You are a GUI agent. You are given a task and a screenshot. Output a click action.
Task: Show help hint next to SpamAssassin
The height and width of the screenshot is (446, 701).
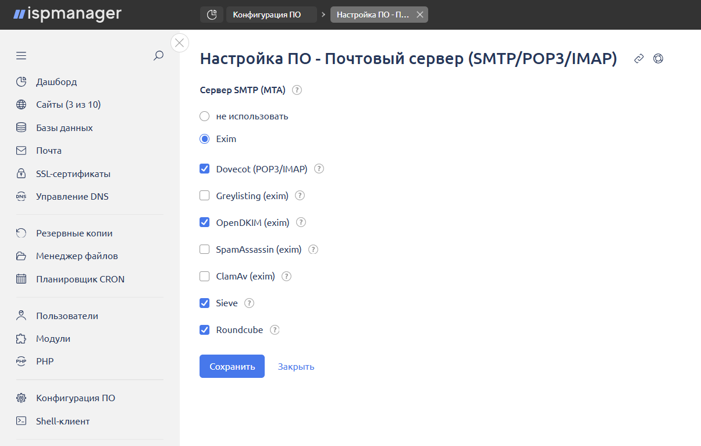(x=313, y=250)
